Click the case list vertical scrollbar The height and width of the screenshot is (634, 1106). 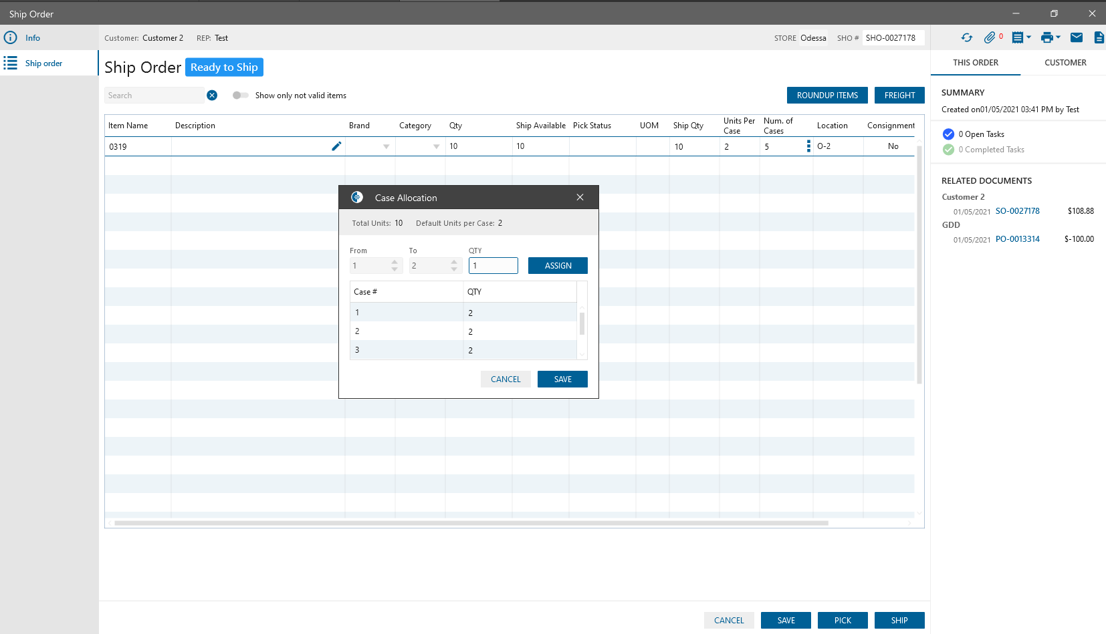click(582, 323)
